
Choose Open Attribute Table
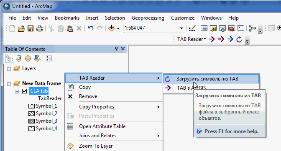[114, 126]
